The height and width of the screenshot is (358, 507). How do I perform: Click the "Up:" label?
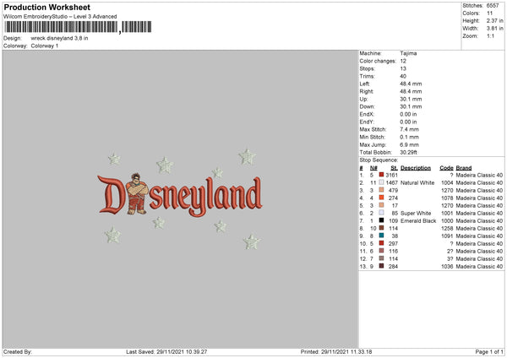point(363,99)
